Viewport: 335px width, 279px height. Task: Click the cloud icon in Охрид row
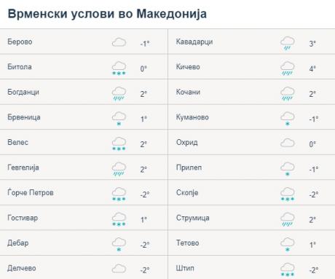[288, 143]
